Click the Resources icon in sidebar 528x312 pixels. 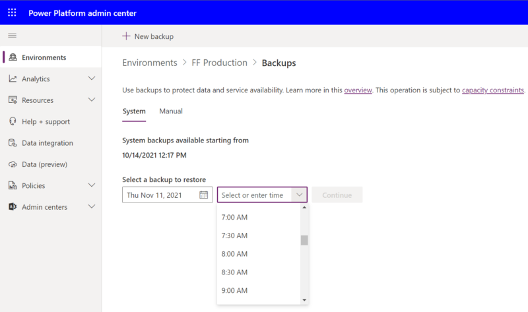(x=13, y=100)
